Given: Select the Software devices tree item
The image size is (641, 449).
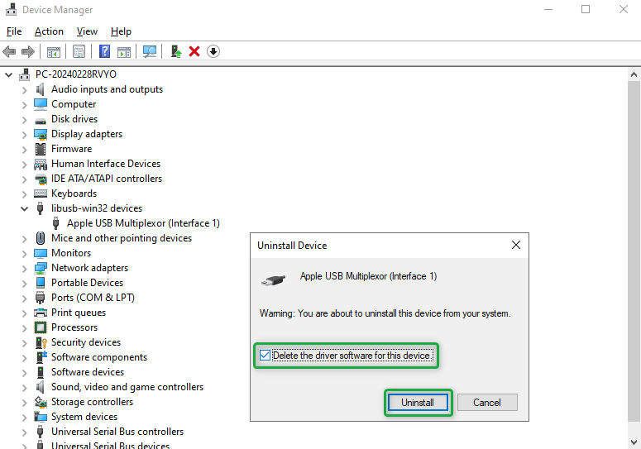Looking at the screenshot, I should tap(88, 372).
